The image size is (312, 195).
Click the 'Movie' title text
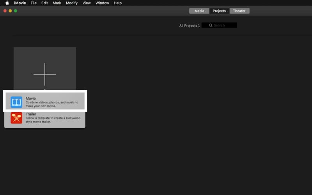[x=31, y=98]
